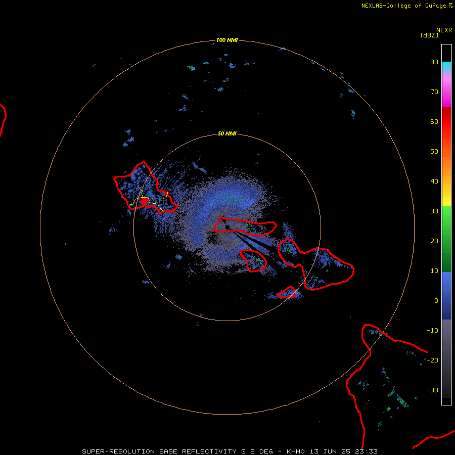Click the 50 dBZ scale value
The height and width of the screenshot is (455, 455).
coord(434,152)
